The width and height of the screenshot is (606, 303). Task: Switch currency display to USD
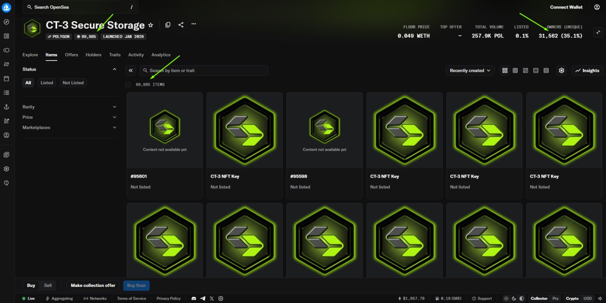coord(588,299)
